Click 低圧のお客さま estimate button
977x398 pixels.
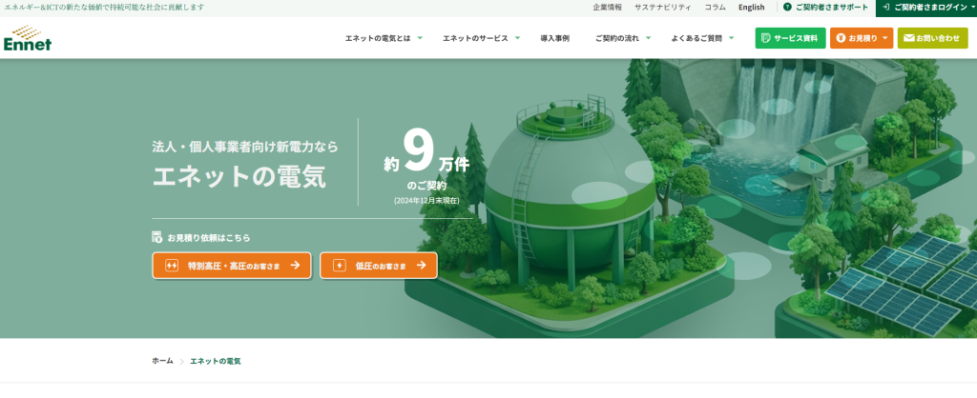click(x=379, y=266)
